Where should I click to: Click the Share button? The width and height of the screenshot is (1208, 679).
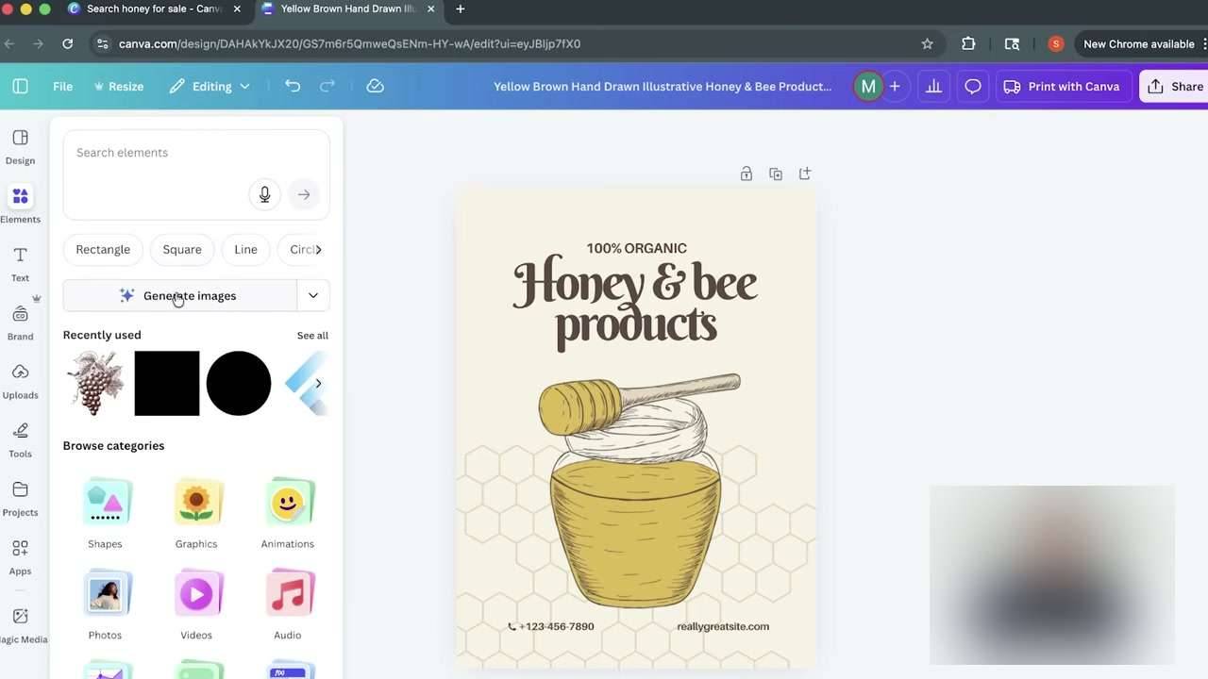pos(1175,86)
